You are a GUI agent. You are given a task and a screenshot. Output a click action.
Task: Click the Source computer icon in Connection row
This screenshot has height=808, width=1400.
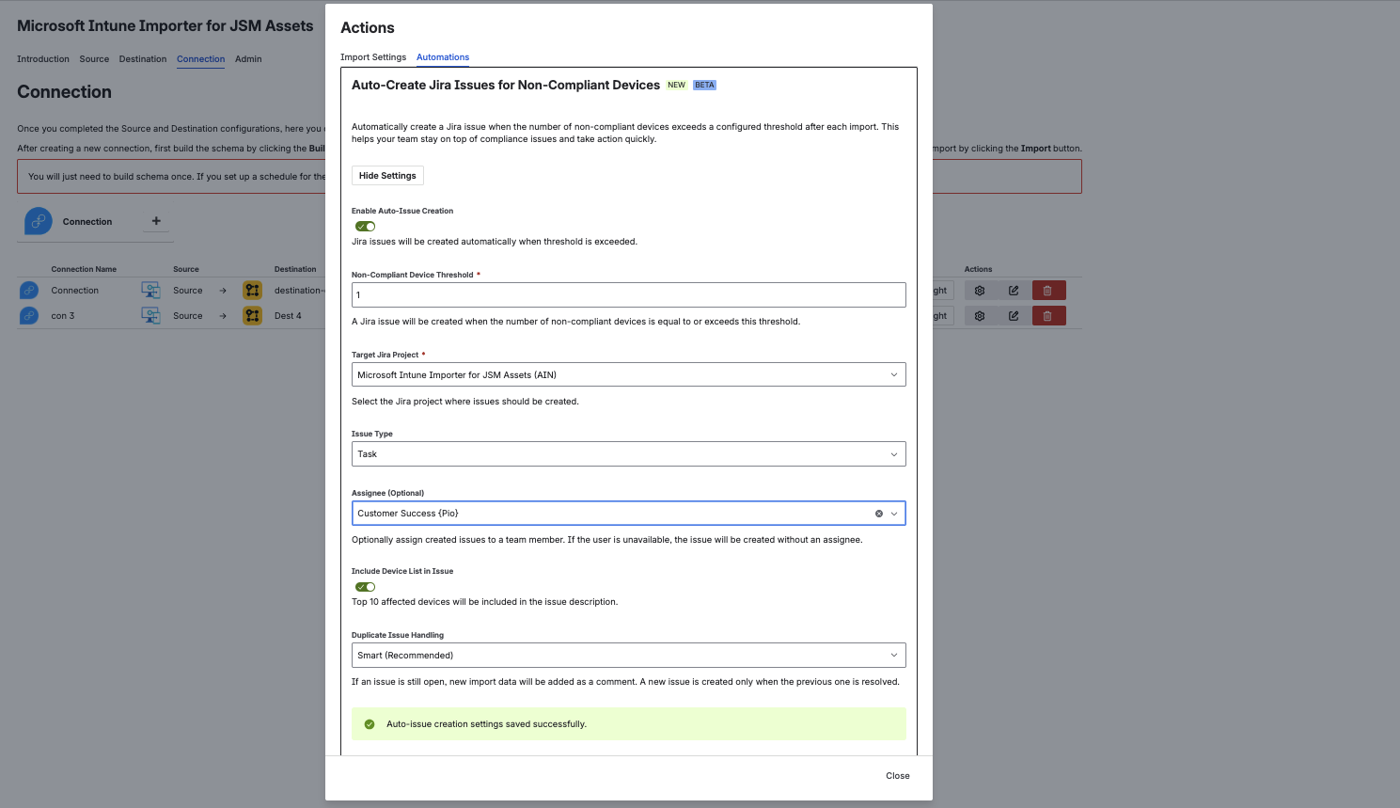point(150,291)
